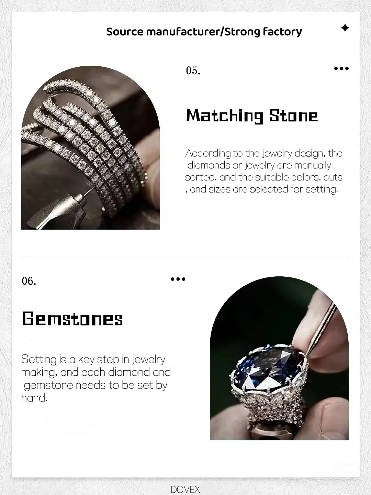Select the diamond bracelets arched photo

(x=91, y=147)
